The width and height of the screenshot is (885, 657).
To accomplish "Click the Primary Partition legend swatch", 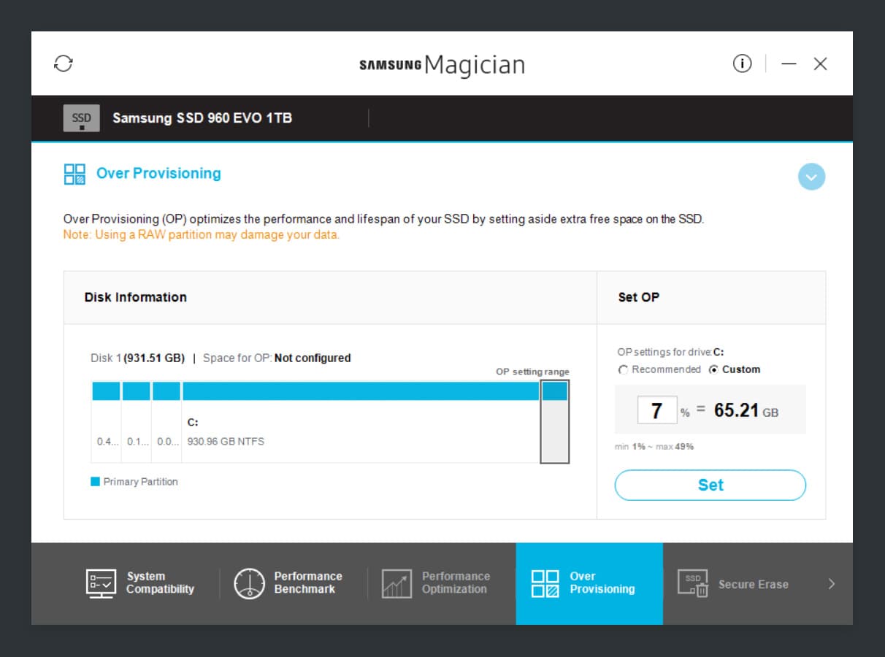I will 95,482.
